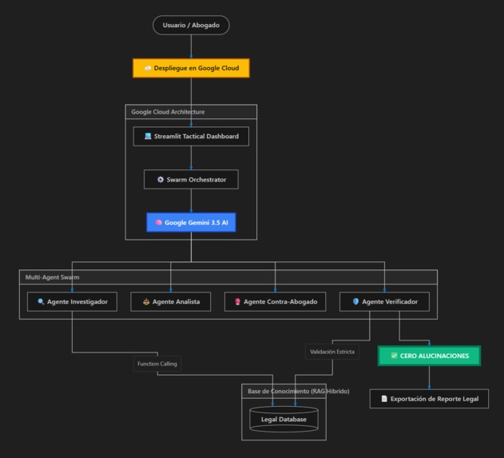The width and height of the screenshot is (504, 458).
Task: Select the Exportación de Reporte Legal node
Action: point(429,399)
